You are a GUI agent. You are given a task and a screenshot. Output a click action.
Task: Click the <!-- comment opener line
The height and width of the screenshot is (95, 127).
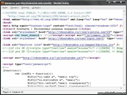click(6, 67)
